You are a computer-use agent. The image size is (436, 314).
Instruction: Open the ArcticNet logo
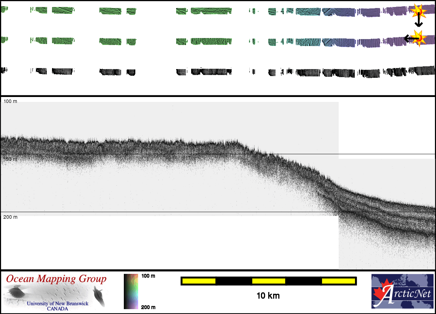pyautogui.click(x=402, y=291)
